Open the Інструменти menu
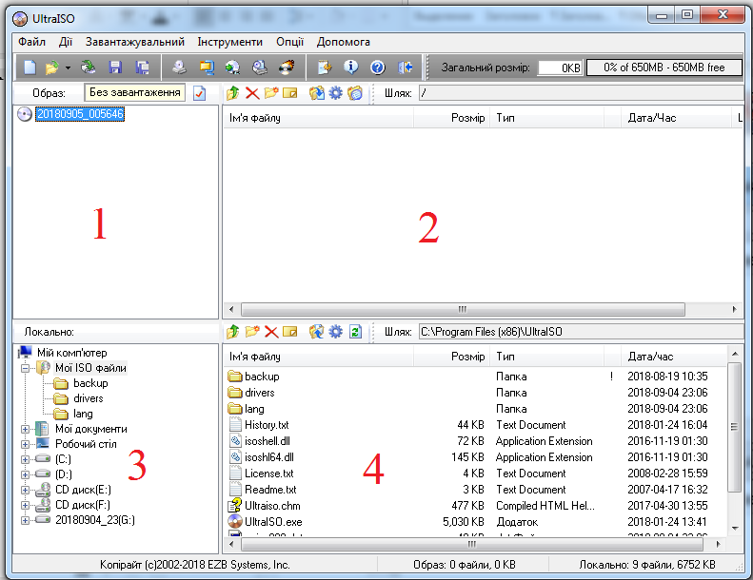Image resolution: width=753 pixels, height=580 pixels. pos(230,42)
